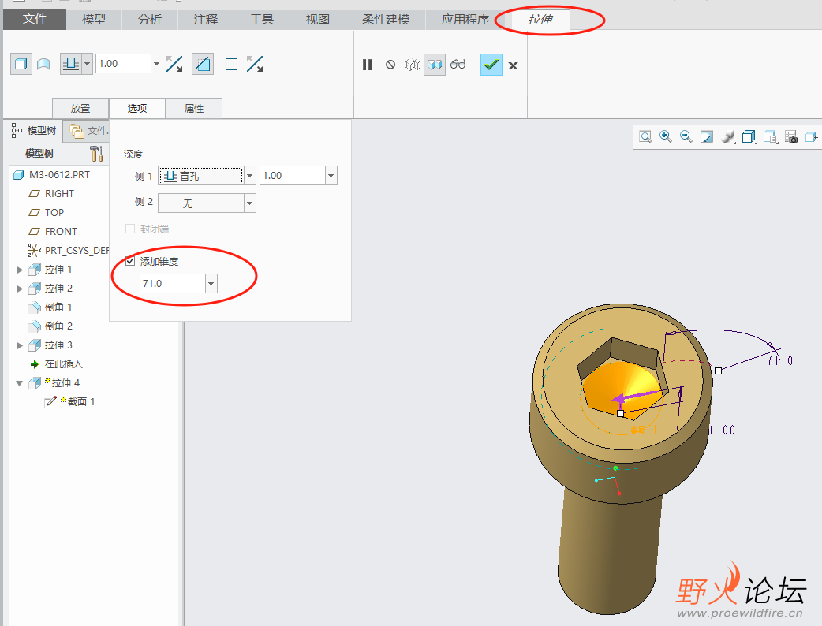This screenshot has width=822, height=626.
Task: Select the attached preview mode icon
Action: click(435, 65)
